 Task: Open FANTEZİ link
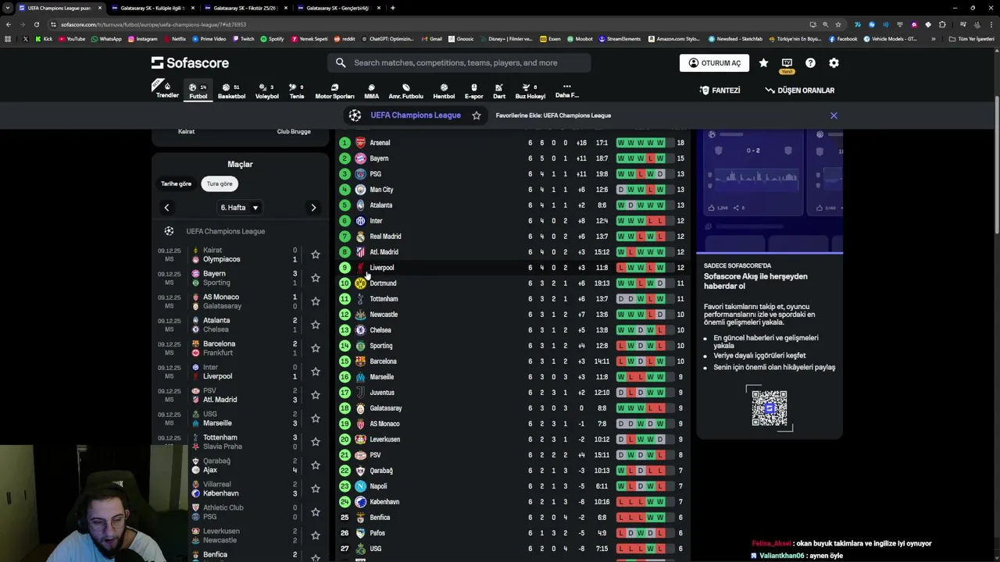coord(720,91)
